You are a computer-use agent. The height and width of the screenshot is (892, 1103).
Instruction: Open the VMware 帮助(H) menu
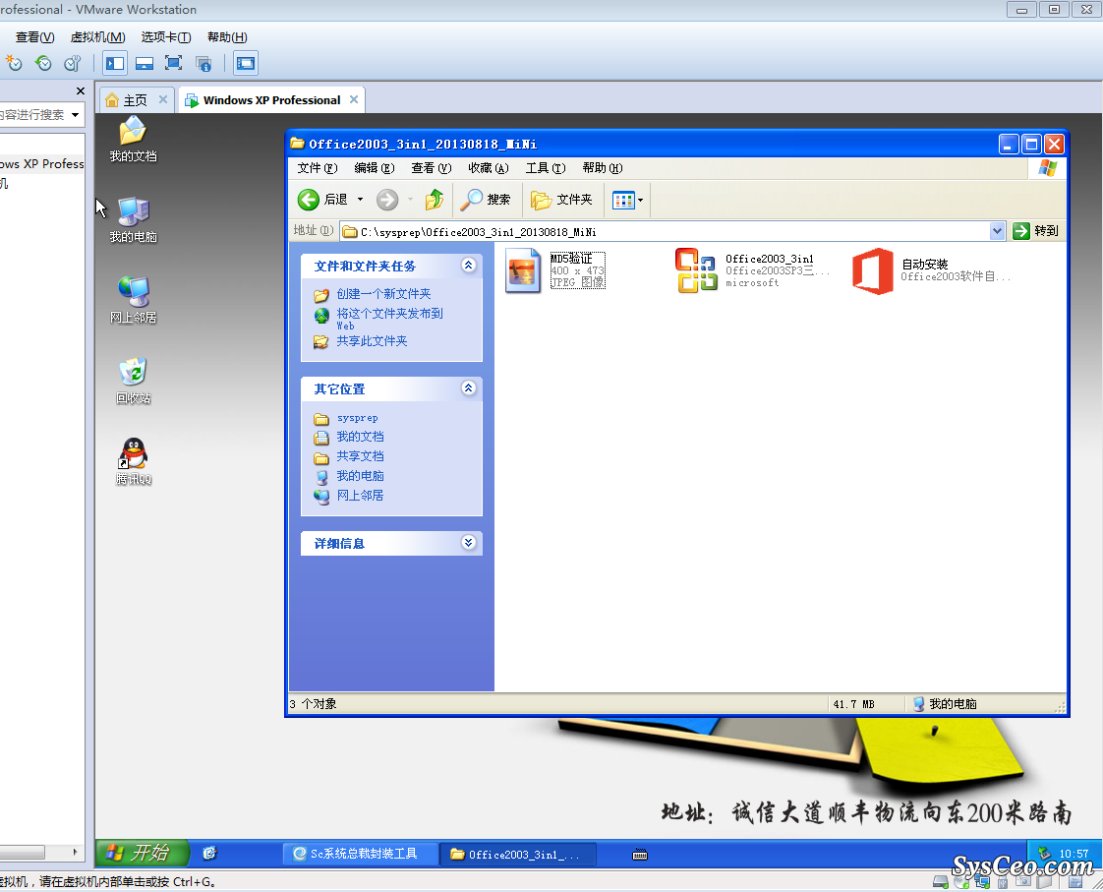pyautogui.click(x=227, y=37)
